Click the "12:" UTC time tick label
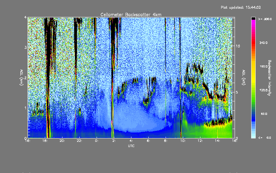The image size is (276, 173). click(200, 141)
